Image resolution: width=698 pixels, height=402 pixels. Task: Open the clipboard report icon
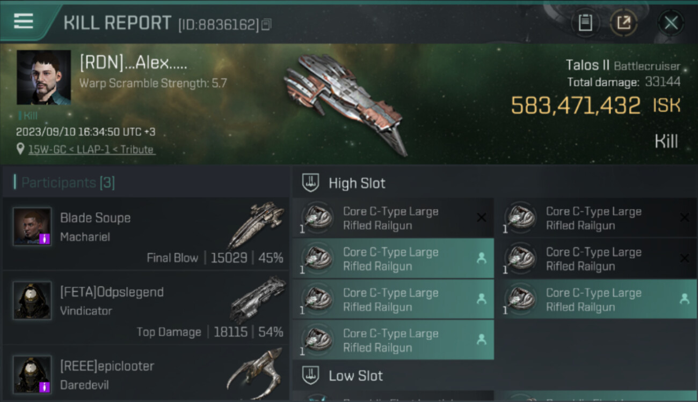tap(585, 23)
